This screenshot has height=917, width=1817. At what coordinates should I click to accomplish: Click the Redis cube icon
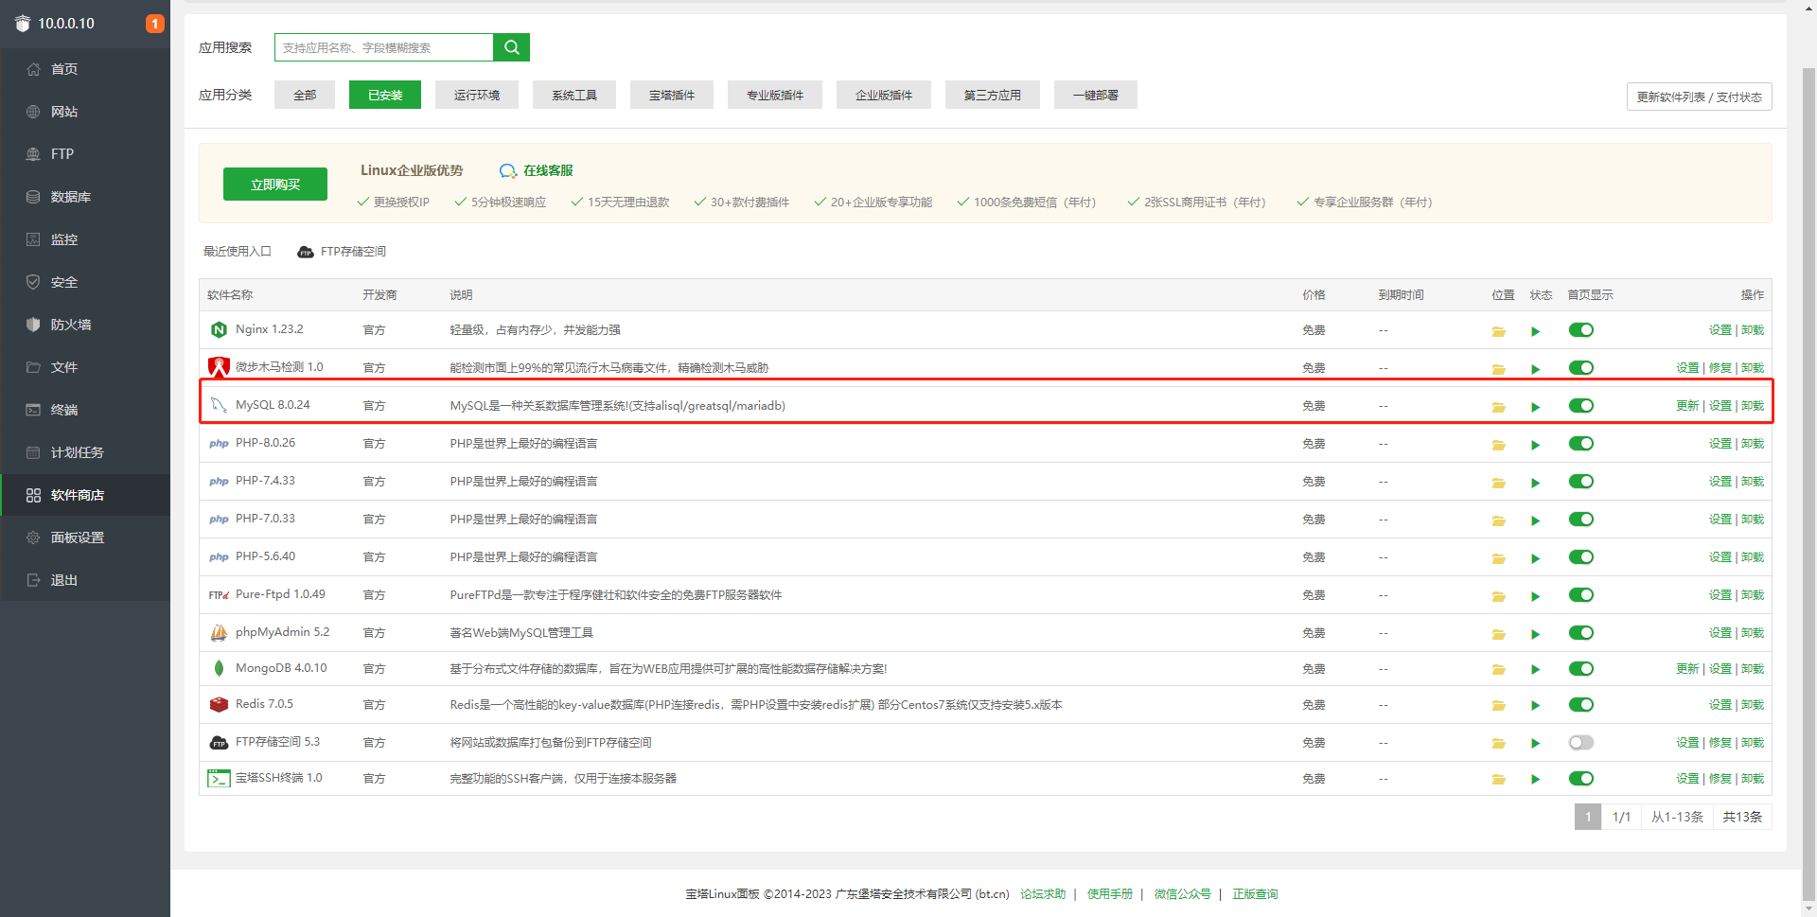(x=219, y=704)
